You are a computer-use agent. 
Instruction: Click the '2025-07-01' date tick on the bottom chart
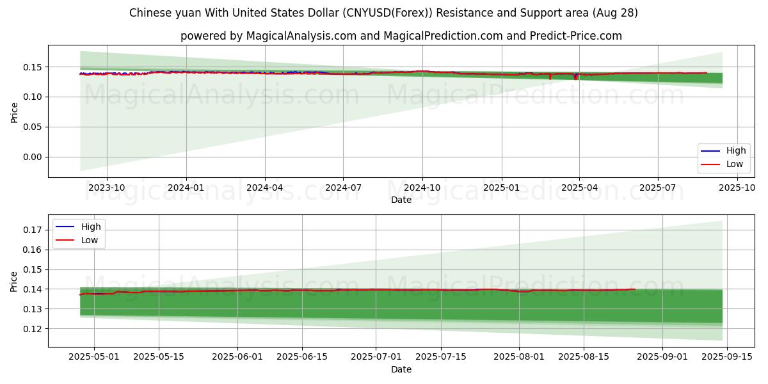[376, 357]
